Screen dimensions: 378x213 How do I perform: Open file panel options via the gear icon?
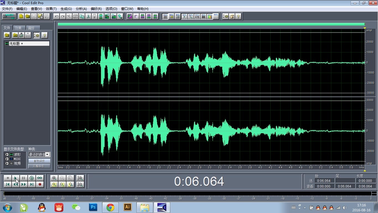(x=37, y=35)
